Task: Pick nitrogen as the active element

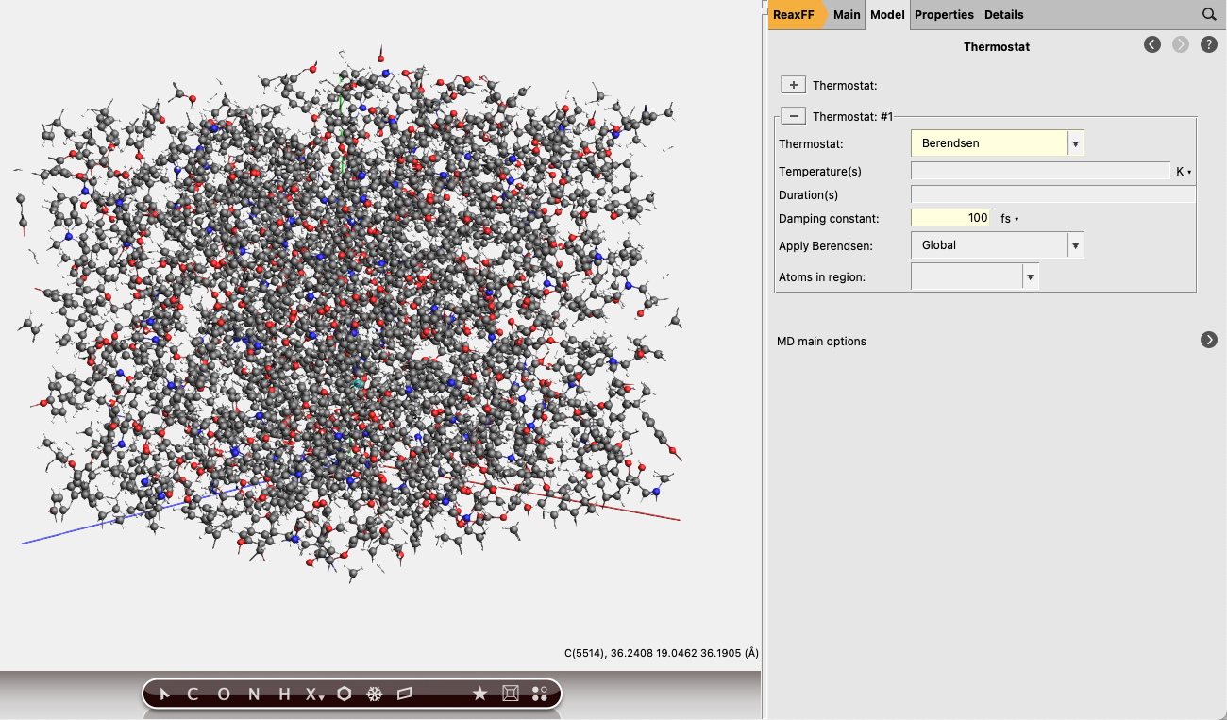Action: [253, 694]
